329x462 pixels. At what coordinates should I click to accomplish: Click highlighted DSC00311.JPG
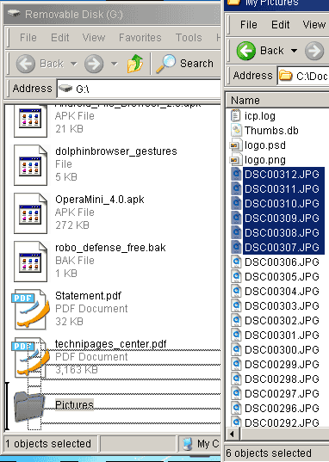(x=282, y=188)
